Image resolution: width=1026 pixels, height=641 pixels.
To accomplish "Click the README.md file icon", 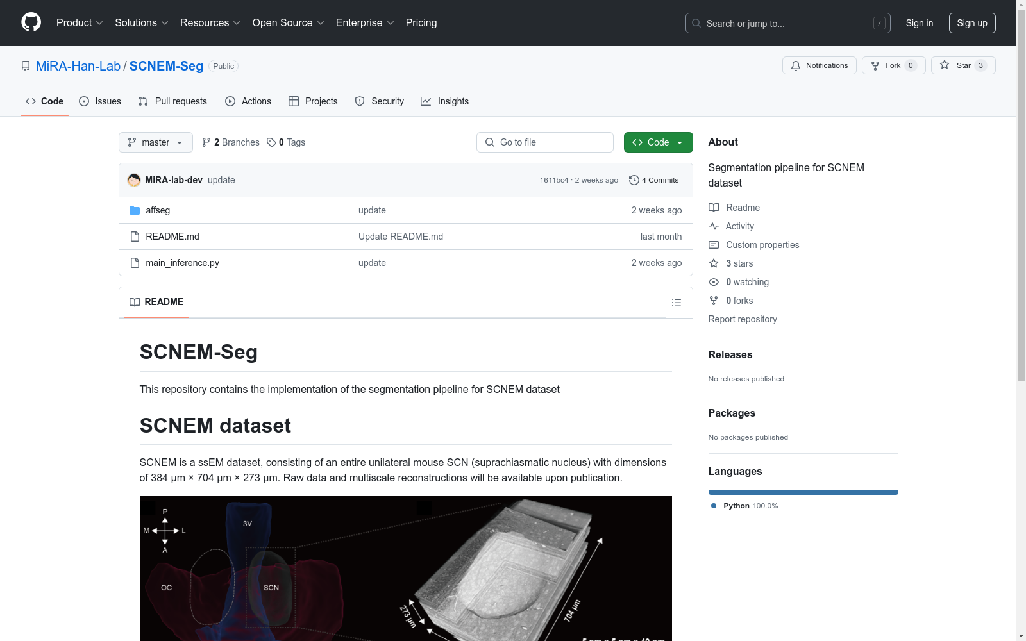I will 135,237.
